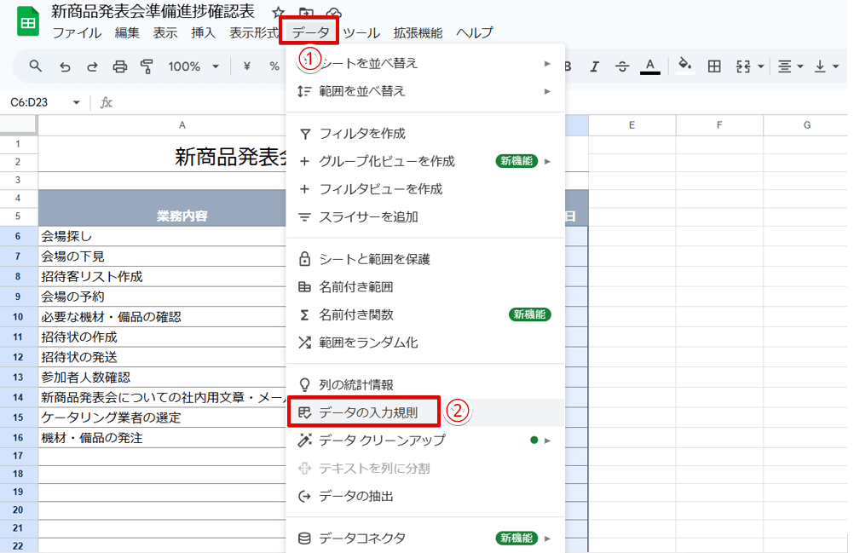Open the 100% zoom dropdown

(193, 66)
